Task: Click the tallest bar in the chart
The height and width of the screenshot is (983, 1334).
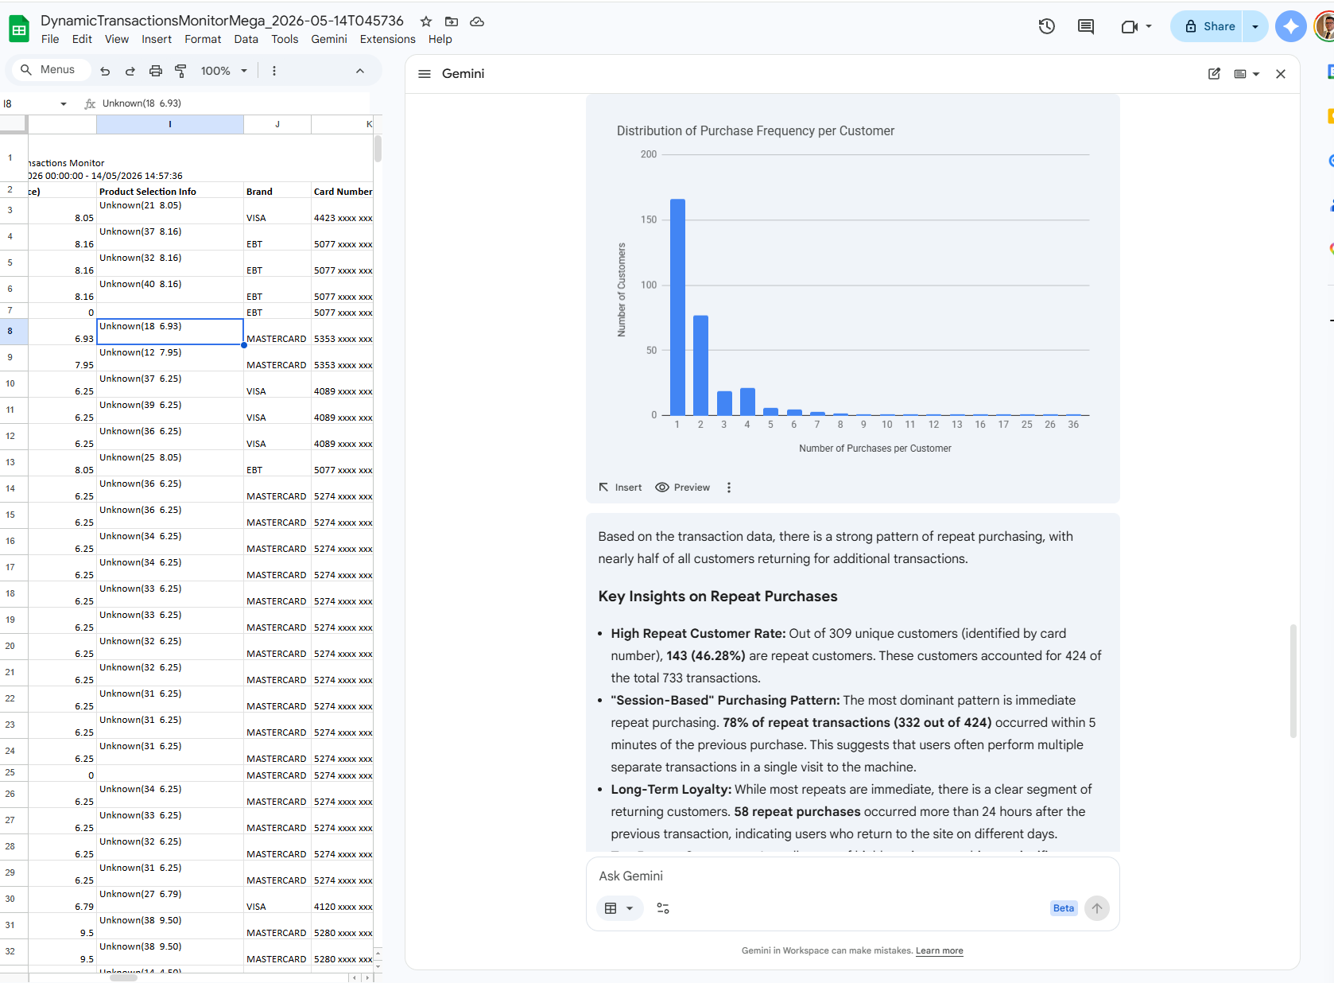Action: click(x=677, y=307)
